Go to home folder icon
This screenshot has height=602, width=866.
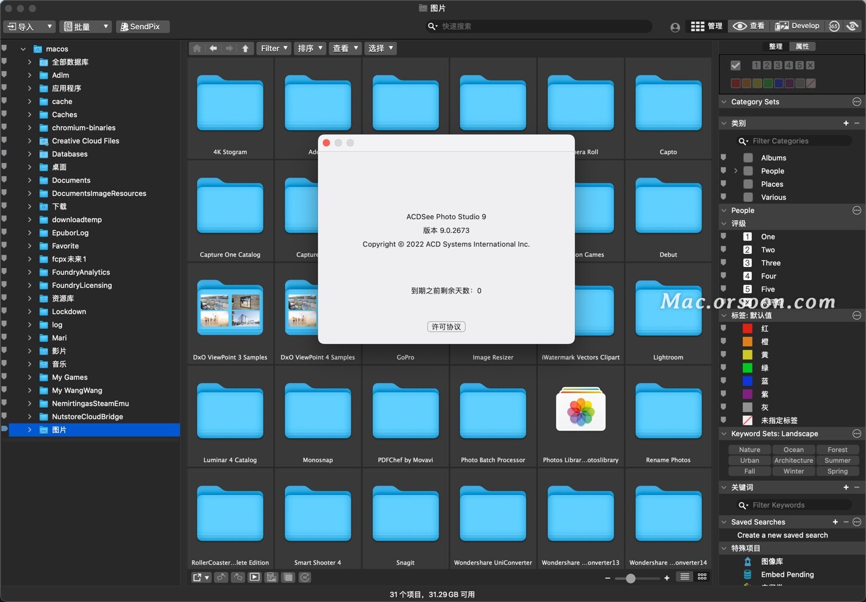(x=197, y=48)
